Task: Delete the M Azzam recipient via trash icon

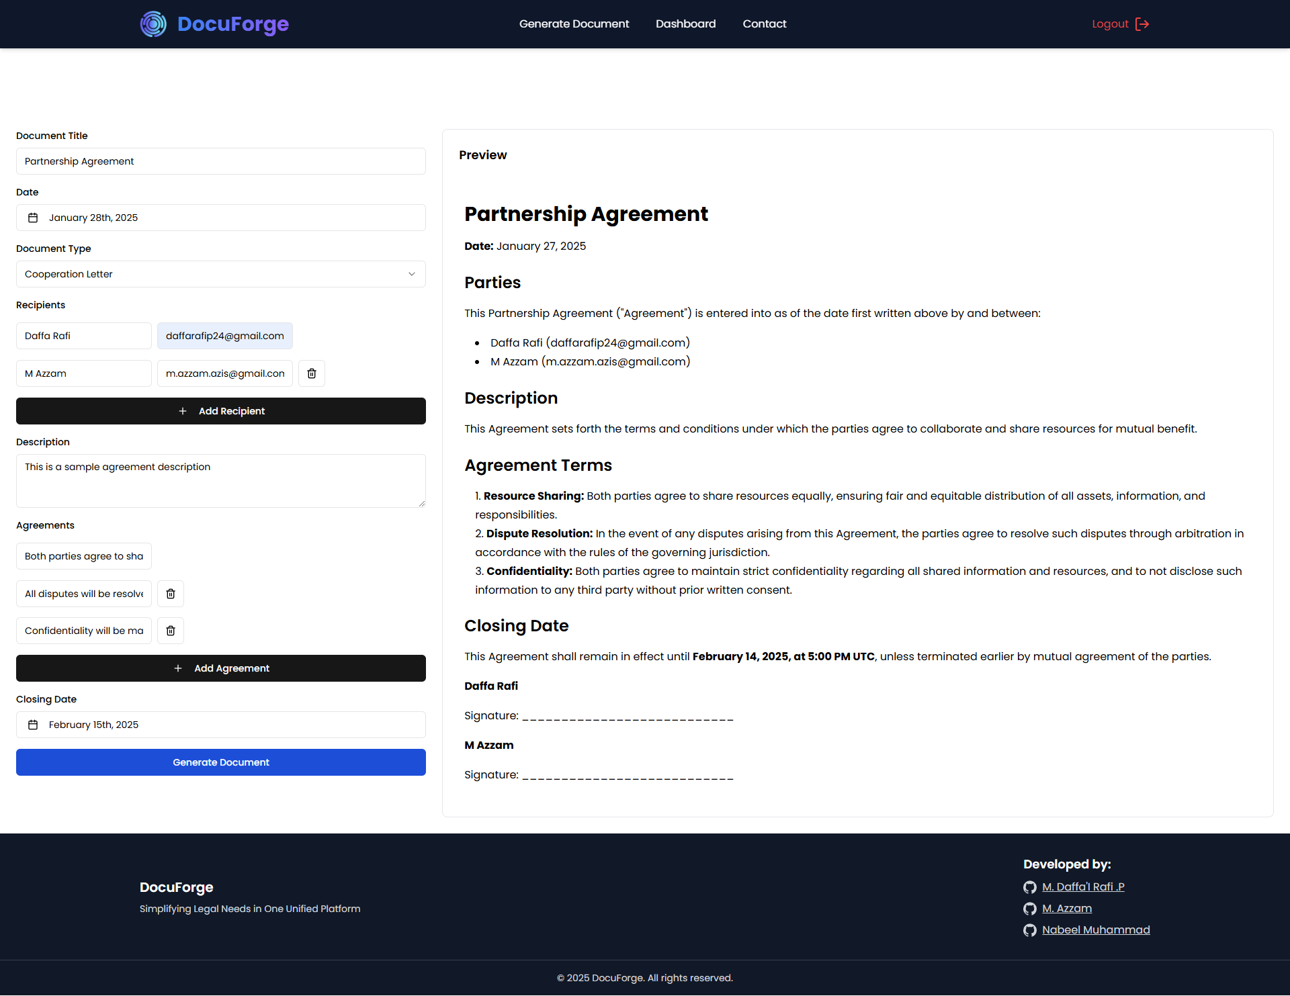Action: point(312,373)
